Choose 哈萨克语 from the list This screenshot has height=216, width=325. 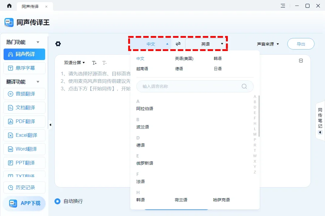coord(221,200)
